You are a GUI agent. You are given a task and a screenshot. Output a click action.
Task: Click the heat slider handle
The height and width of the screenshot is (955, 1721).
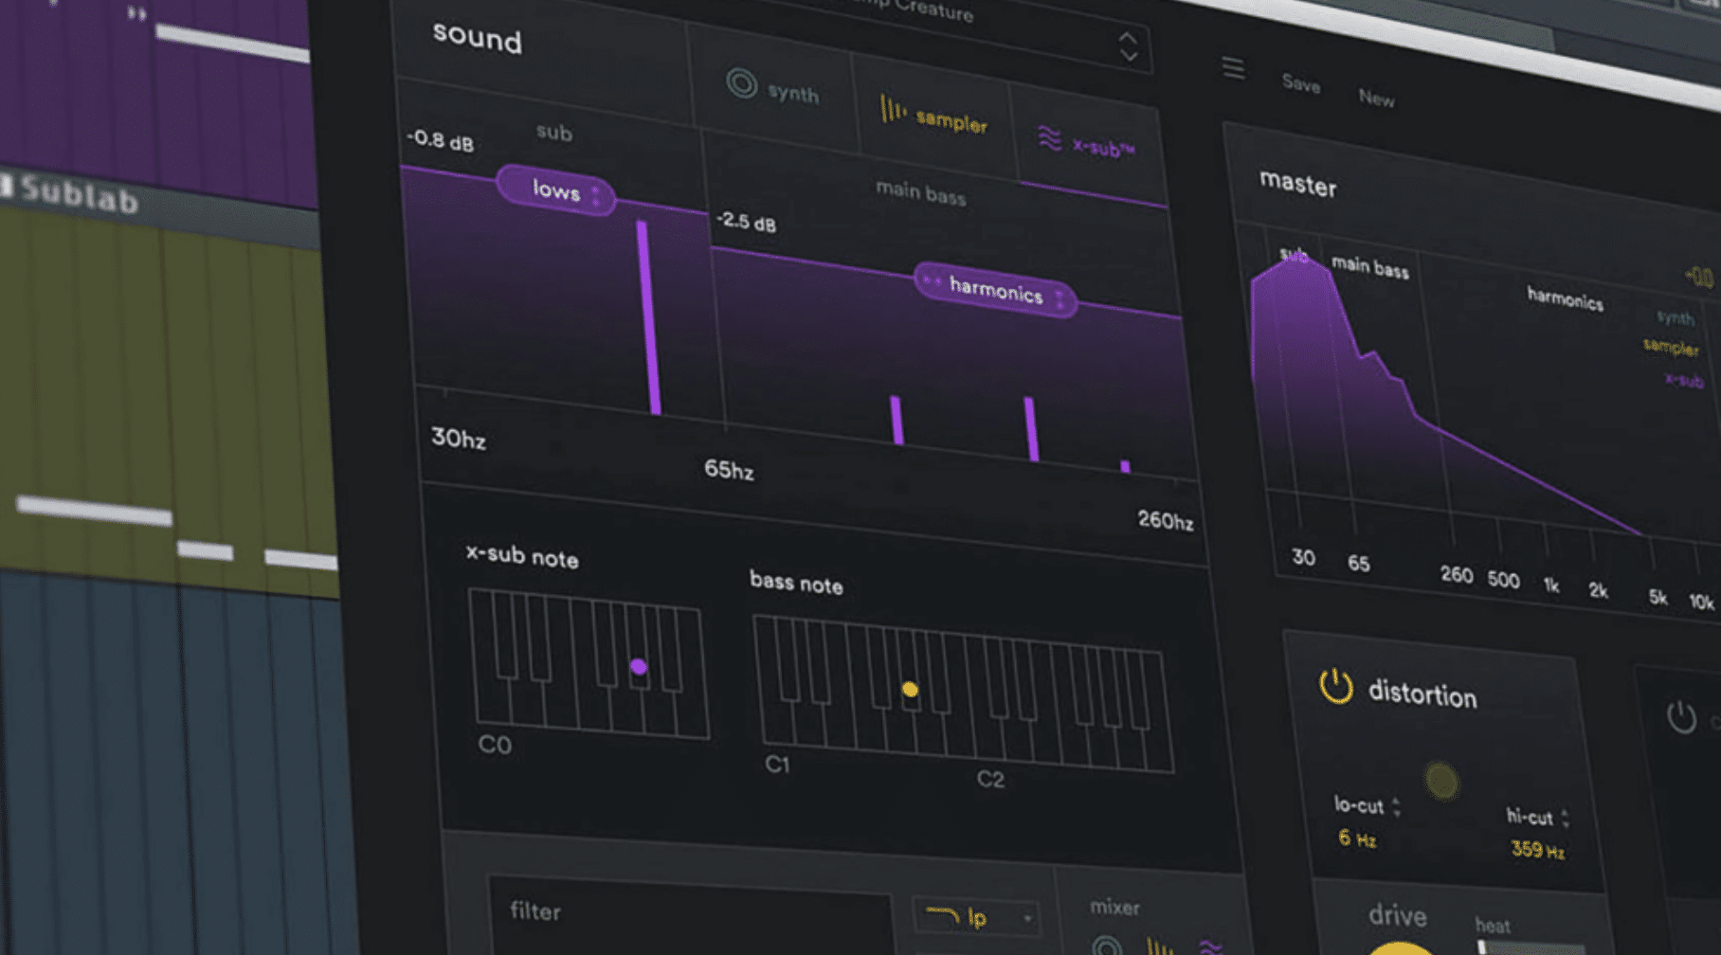tap(1482, 947)
